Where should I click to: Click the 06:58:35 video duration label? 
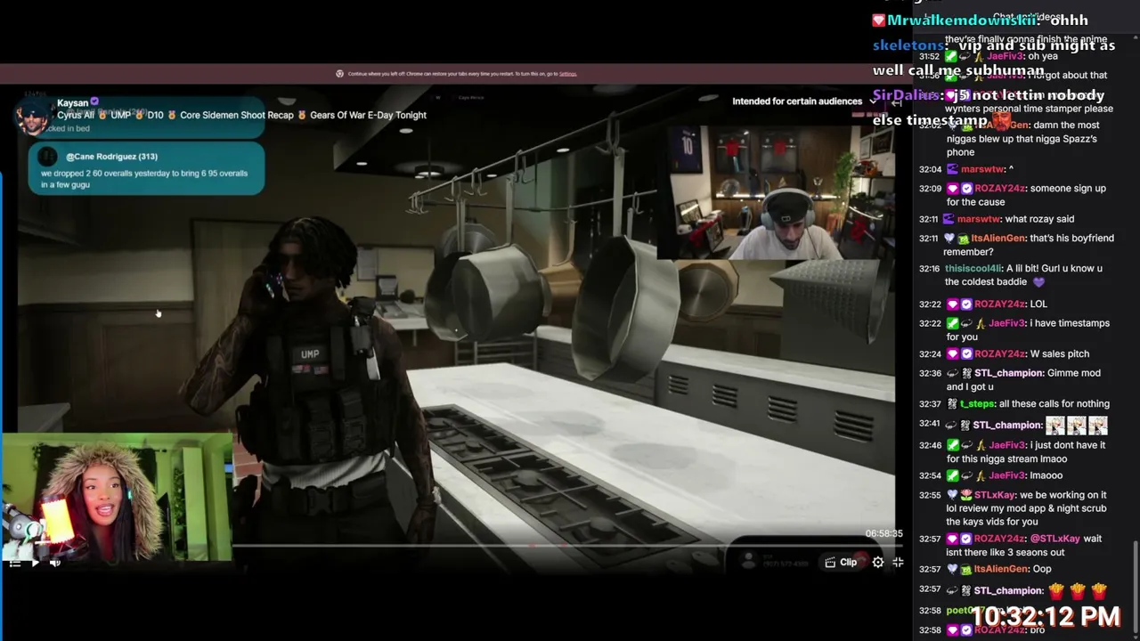(883, 533)
